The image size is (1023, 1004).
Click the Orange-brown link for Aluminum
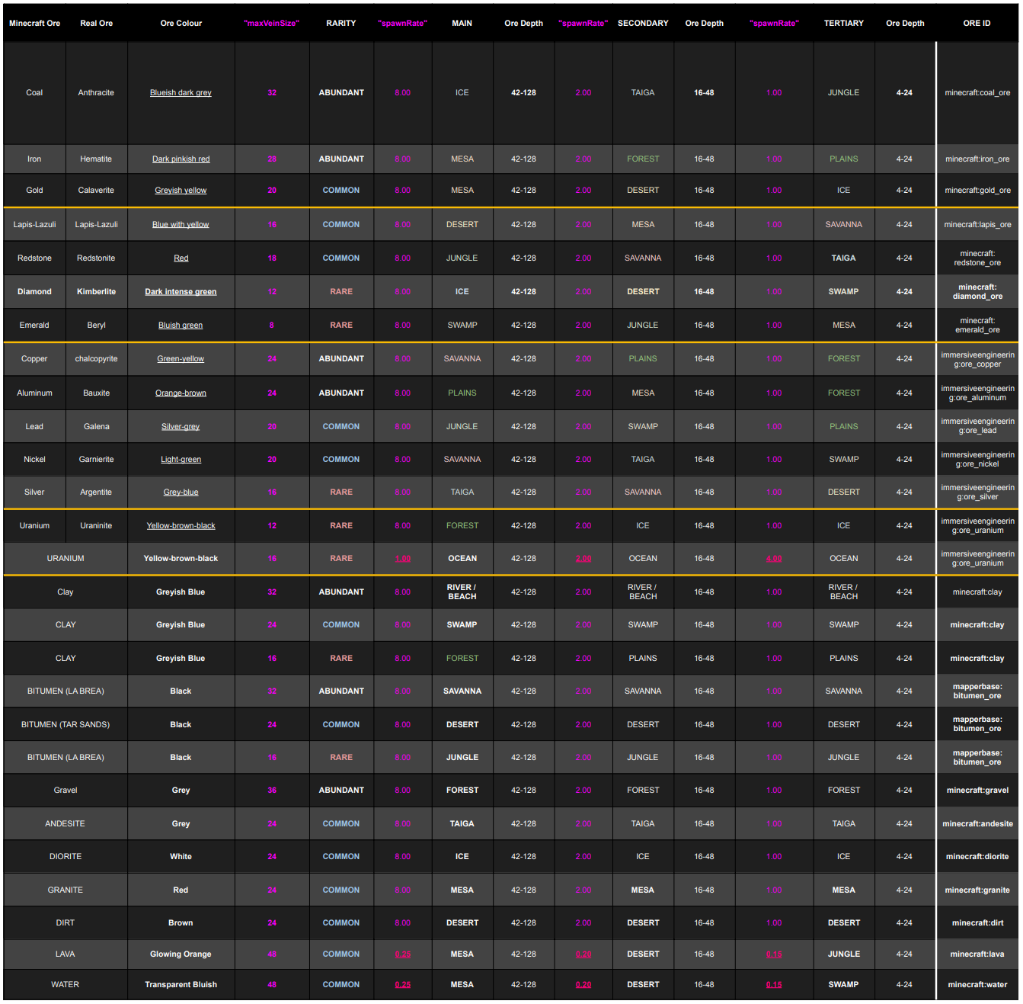[181, 393]
